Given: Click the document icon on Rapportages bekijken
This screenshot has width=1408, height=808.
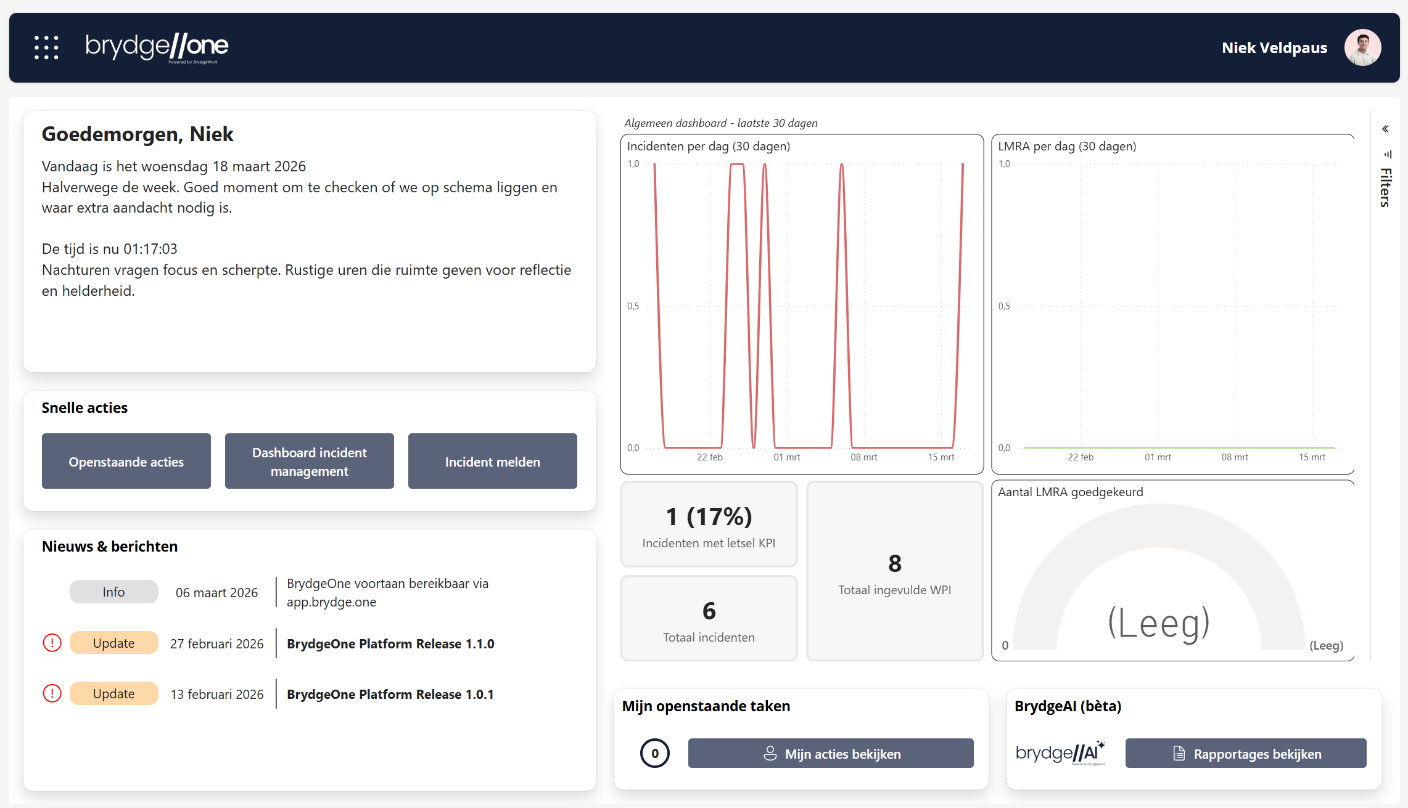Looking at the screenshot, I should (1178, 753).
